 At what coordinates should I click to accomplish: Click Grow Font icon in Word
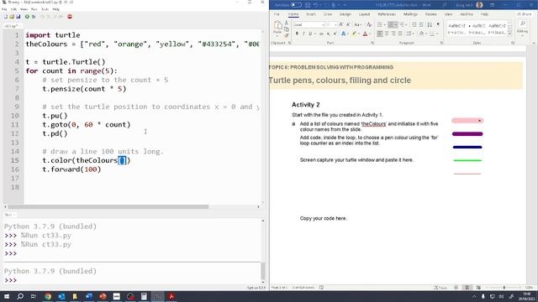click(x=341, y=24)
